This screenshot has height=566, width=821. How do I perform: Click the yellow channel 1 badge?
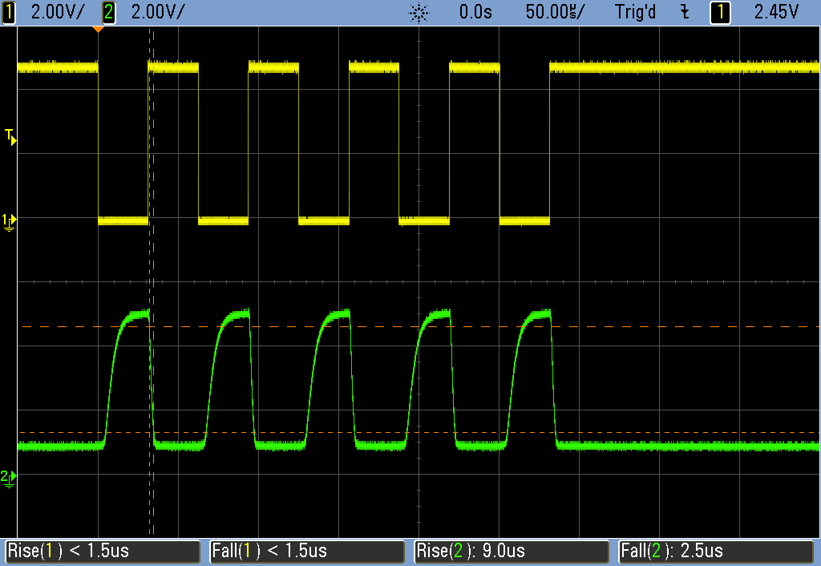coord(9,12)
